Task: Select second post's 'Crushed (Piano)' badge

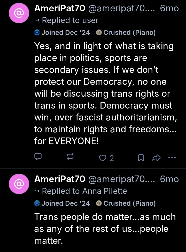Action: click(x=126, y=203)
